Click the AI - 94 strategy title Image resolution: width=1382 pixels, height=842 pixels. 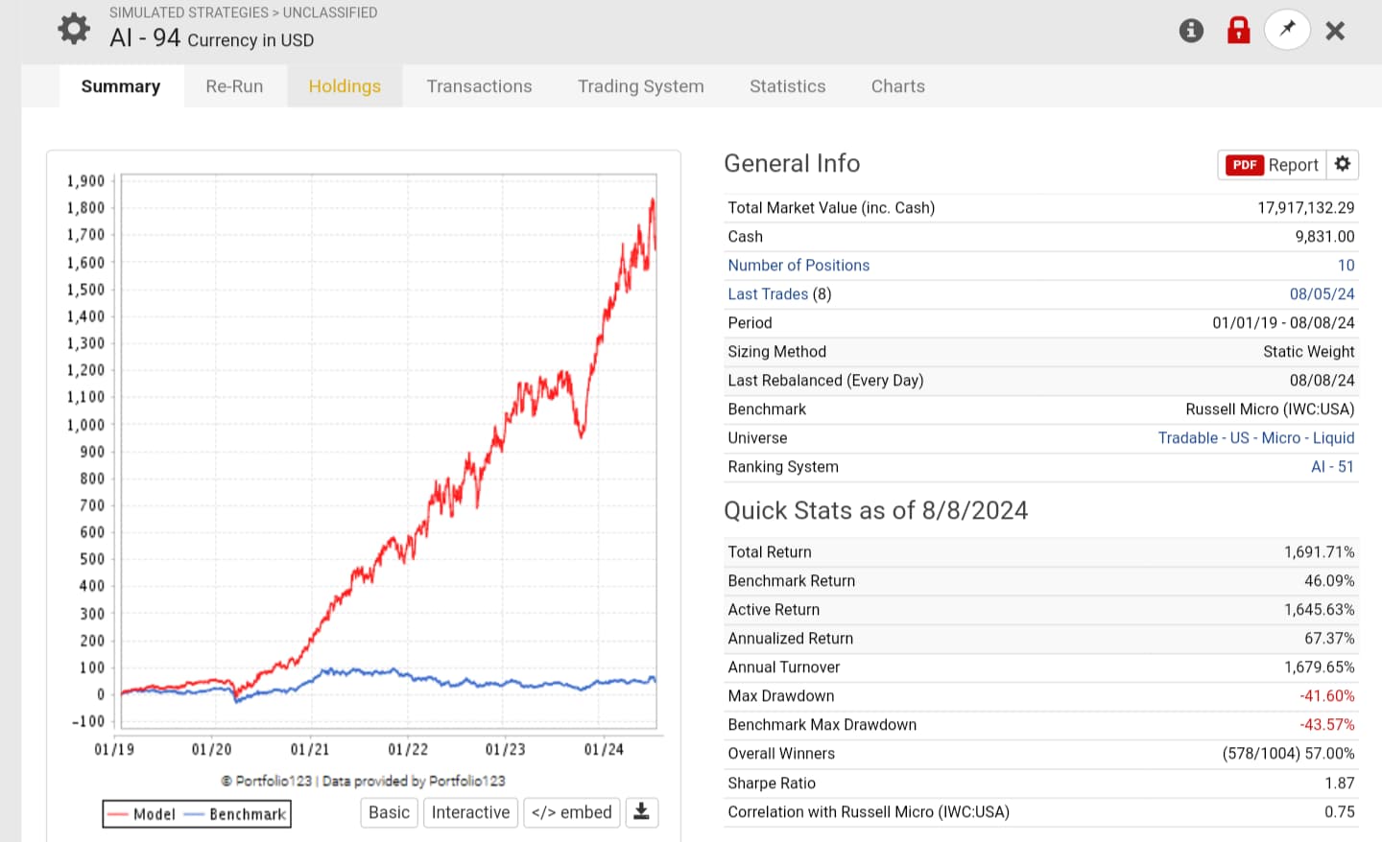pos(145,38)
